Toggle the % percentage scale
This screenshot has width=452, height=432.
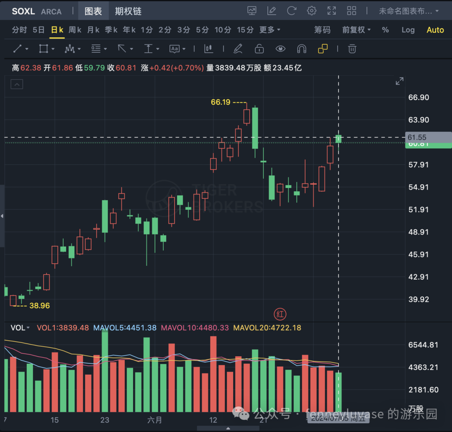pos(385,30)
